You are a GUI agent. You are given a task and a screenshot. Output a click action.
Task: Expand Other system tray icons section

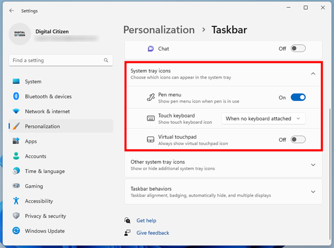313,165
